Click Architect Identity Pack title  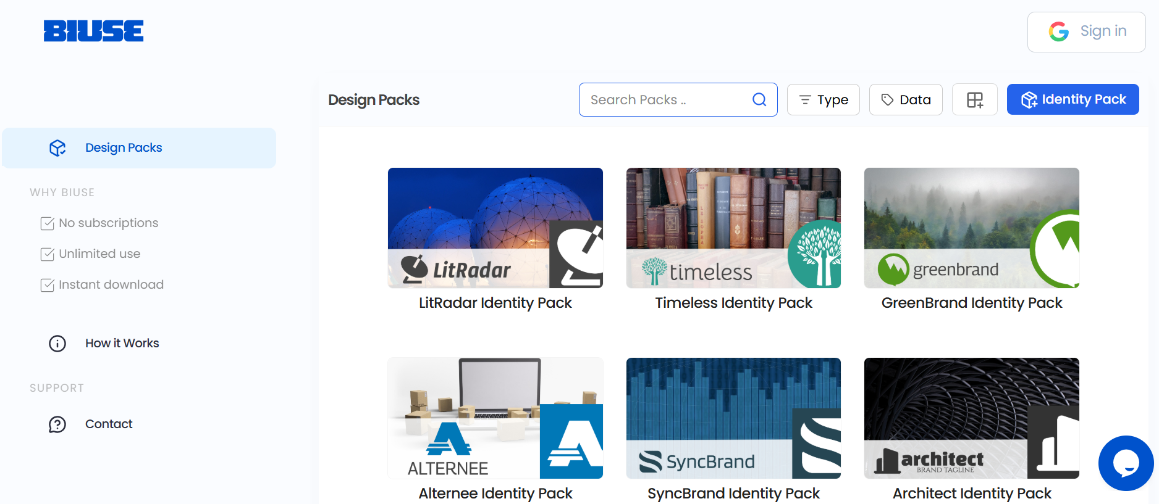point(971,494)
